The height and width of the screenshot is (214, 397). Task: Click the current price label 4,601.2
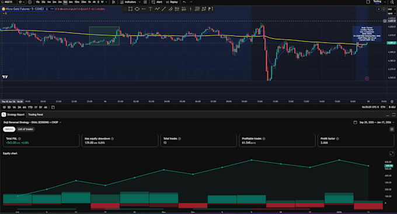click(x=391, y=43)
